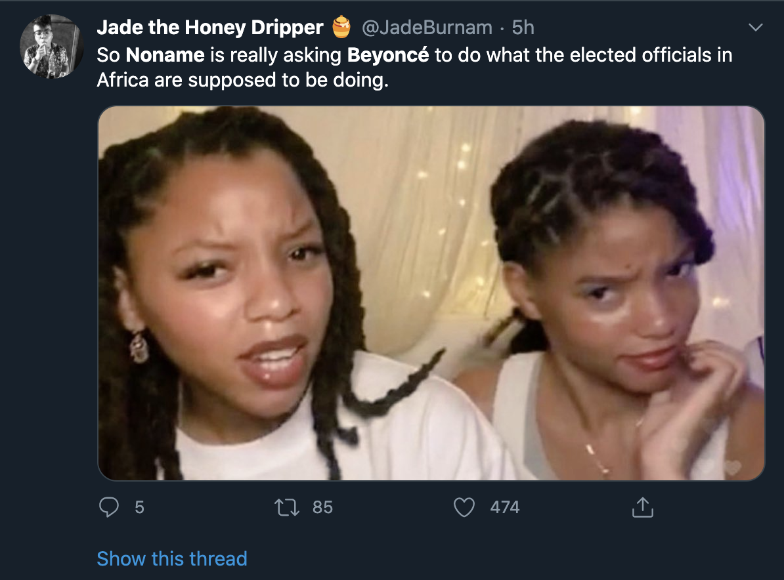Viewport: 784px width, 580px height.
Task: Click the bold Beyoncé text in the tweet
Action: [387, 54]
